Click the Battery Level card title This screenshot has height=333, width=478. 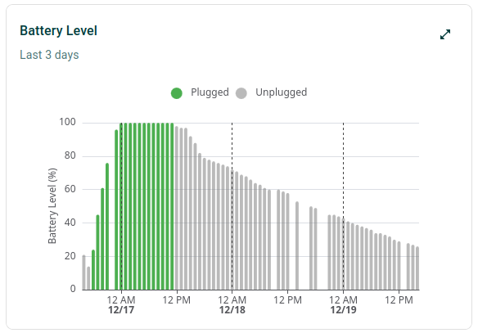(59, 31)
